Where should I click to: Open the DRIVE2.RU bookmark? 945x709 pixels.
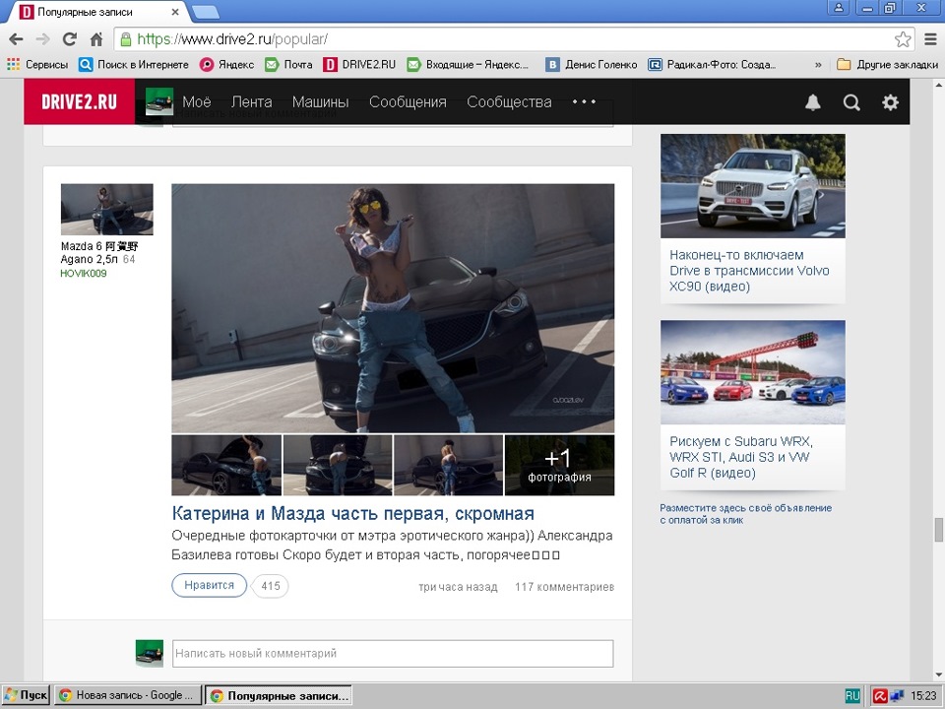pos(360,65)
